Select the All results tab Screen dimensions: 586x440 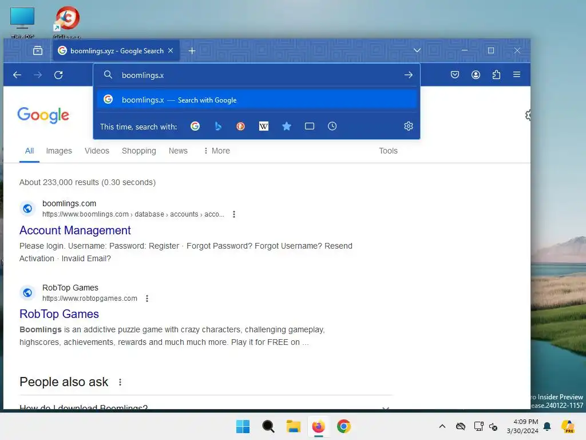coord(29,151)
